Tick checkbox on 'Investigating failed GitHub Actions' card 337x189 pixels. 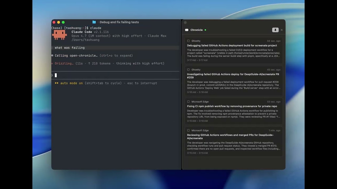(188, 70)
